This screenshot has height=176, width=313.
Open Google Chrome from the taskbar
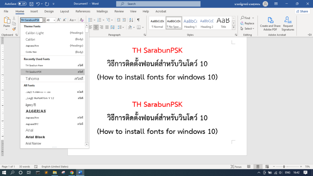[x=72, y=173]
